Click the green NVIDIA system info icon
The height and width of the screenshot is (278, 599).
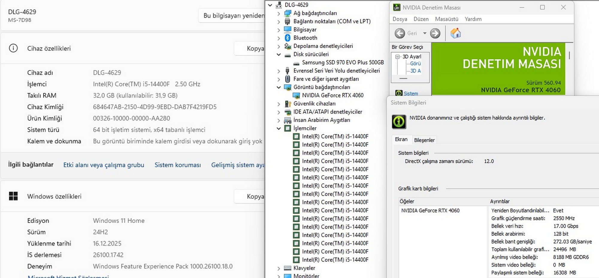(399, 122)
